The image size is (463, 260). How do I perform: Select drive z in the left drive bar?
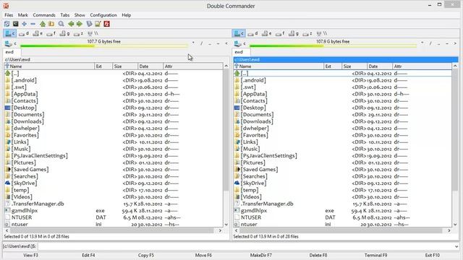click(78, 34)
